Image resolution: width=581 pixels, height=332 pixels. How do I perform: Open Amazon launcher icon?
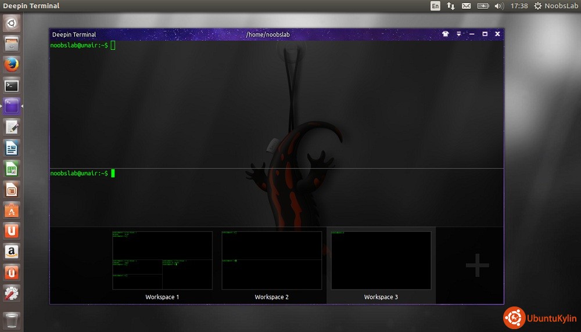pyautogui.click(x=12, y=251)
